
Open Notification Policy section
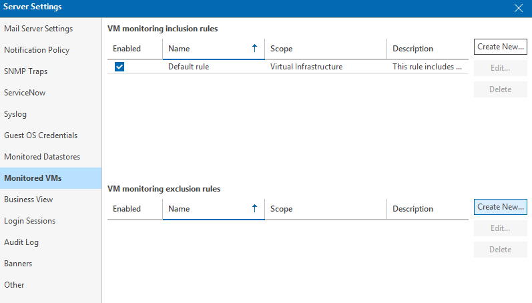pyautogui.click(x=51, y=50)
